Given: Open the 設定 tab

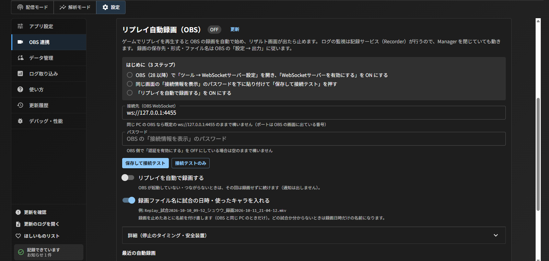Looking at the screenshot, I should [x=111, y=7].
